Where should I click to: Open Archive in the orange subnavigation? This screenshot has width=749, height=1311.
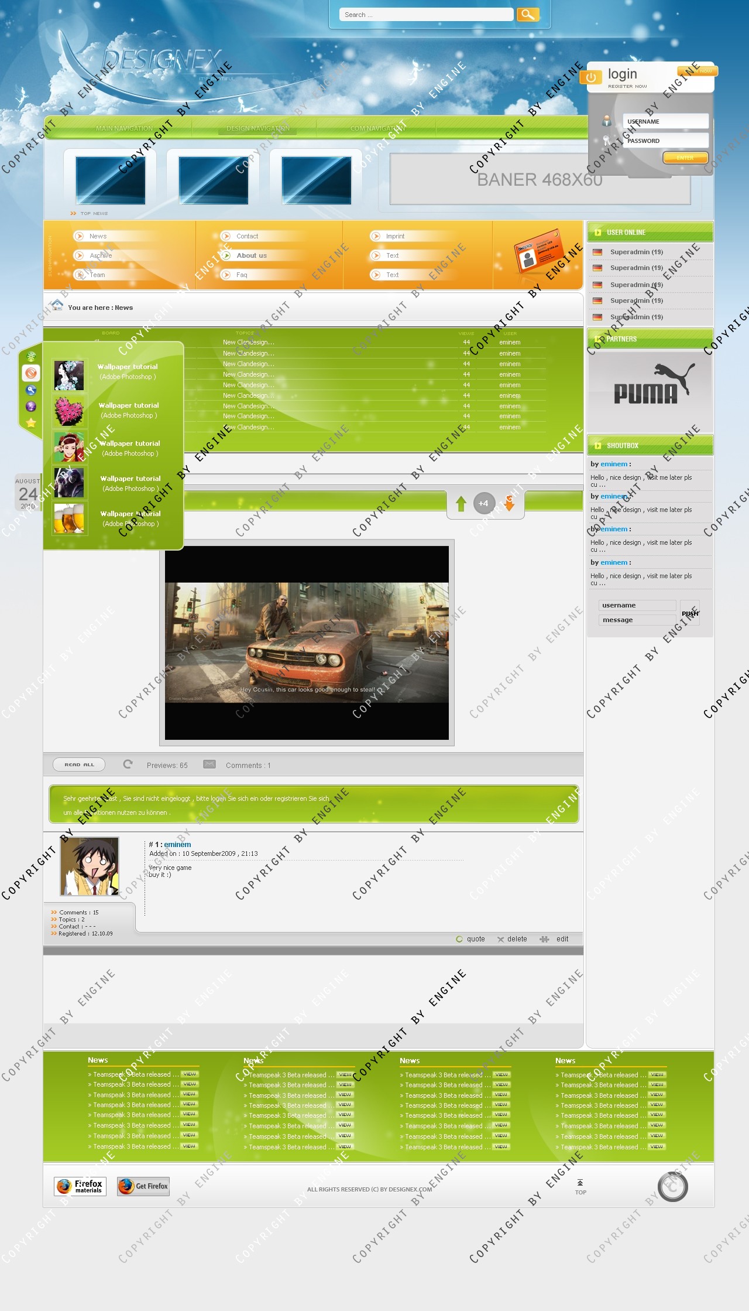tap(101, 255)
